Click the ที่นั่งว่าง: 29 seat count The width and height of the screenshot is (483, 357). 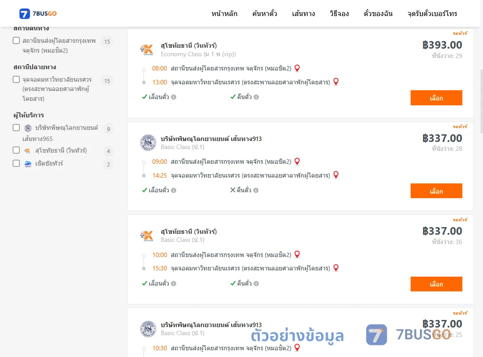point(447,56)
